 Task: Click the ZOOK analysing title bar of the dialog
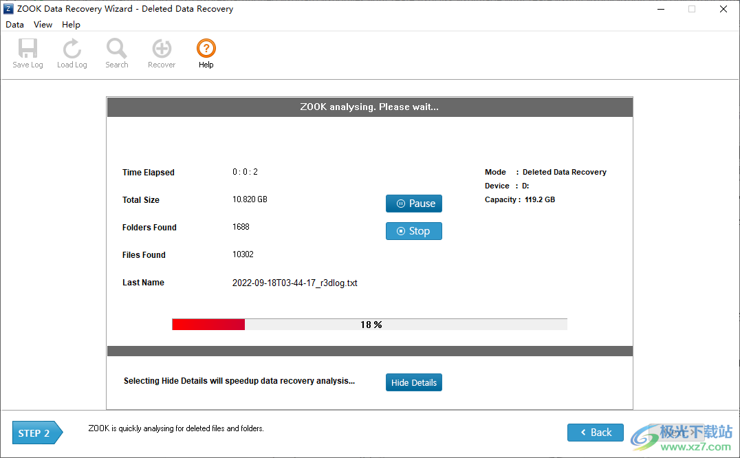coord(369,107)
